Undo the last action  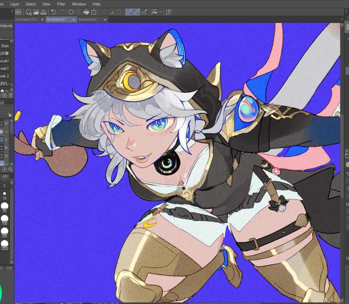(x=53, y=12)
